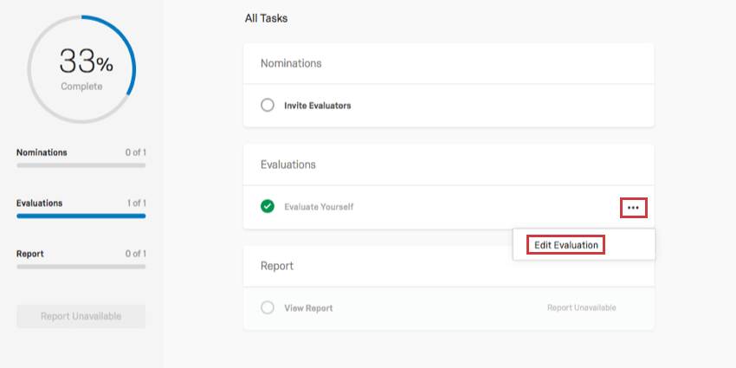Click the Report section header
The image size is (736, 368).
(x=277, y=266)
